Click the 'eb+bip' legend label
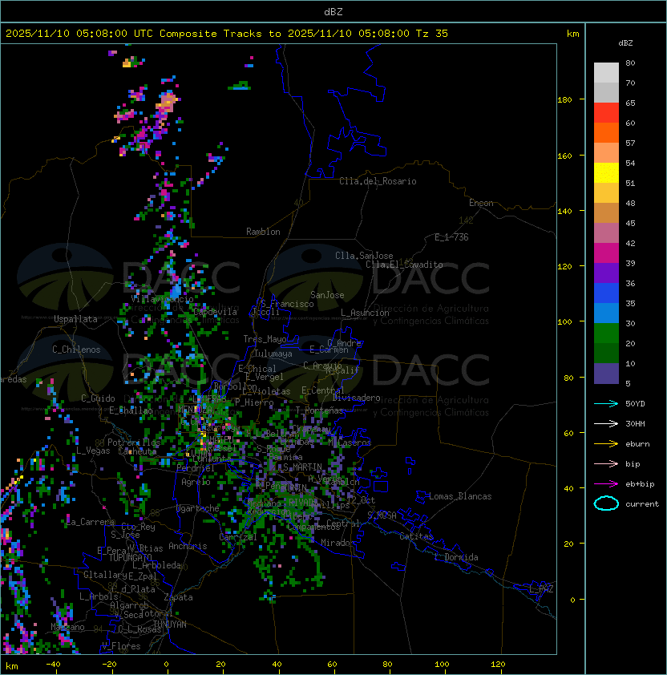The height and width of the screenshot is (675, 667). [640, 484]
